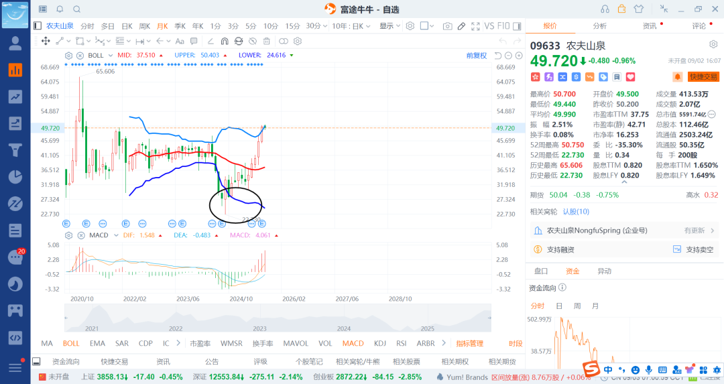The height and width of the screenshot is (384, 724).
Task: Open the 显示 display dropdown
Action: [x=389, y=26]
